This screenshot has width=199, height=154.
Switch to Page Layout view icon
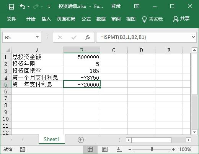coord(105,149)
